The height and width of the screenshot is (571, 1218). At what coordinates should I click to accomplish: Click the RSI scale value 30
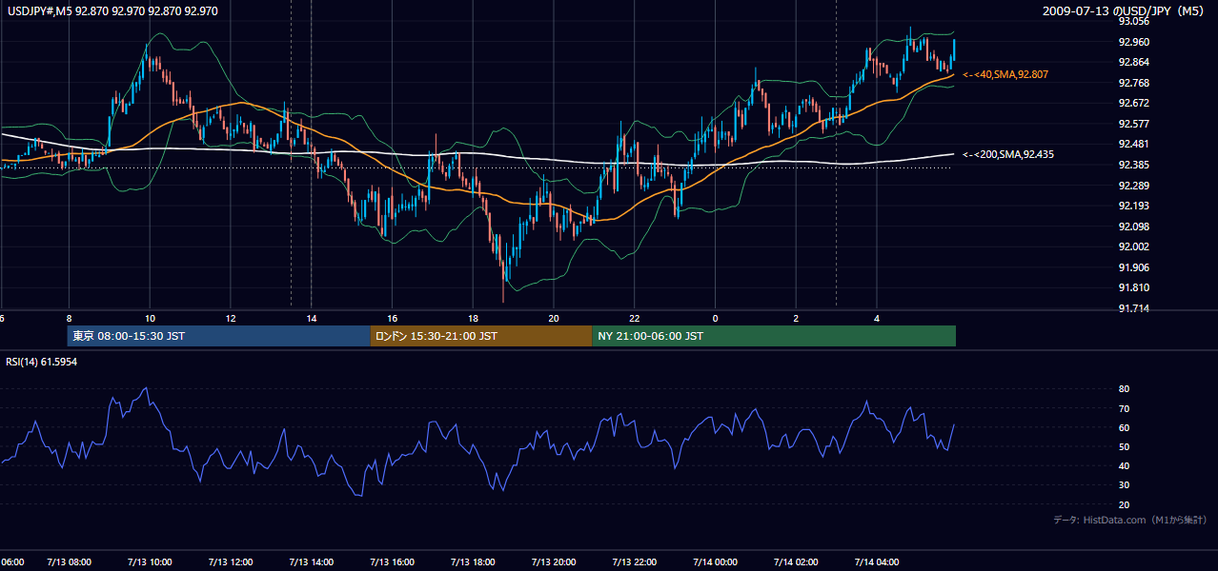coord(1124,485)
